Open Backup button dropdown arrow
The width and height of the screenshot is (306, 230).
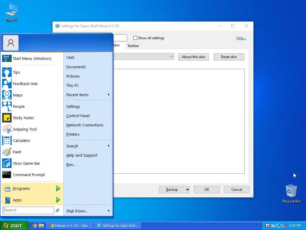pyautogui.click(x=187, y=190)
